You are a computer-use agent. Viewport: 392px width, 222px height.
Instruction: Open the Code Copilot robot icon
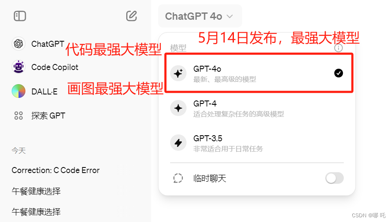point(19,67)
